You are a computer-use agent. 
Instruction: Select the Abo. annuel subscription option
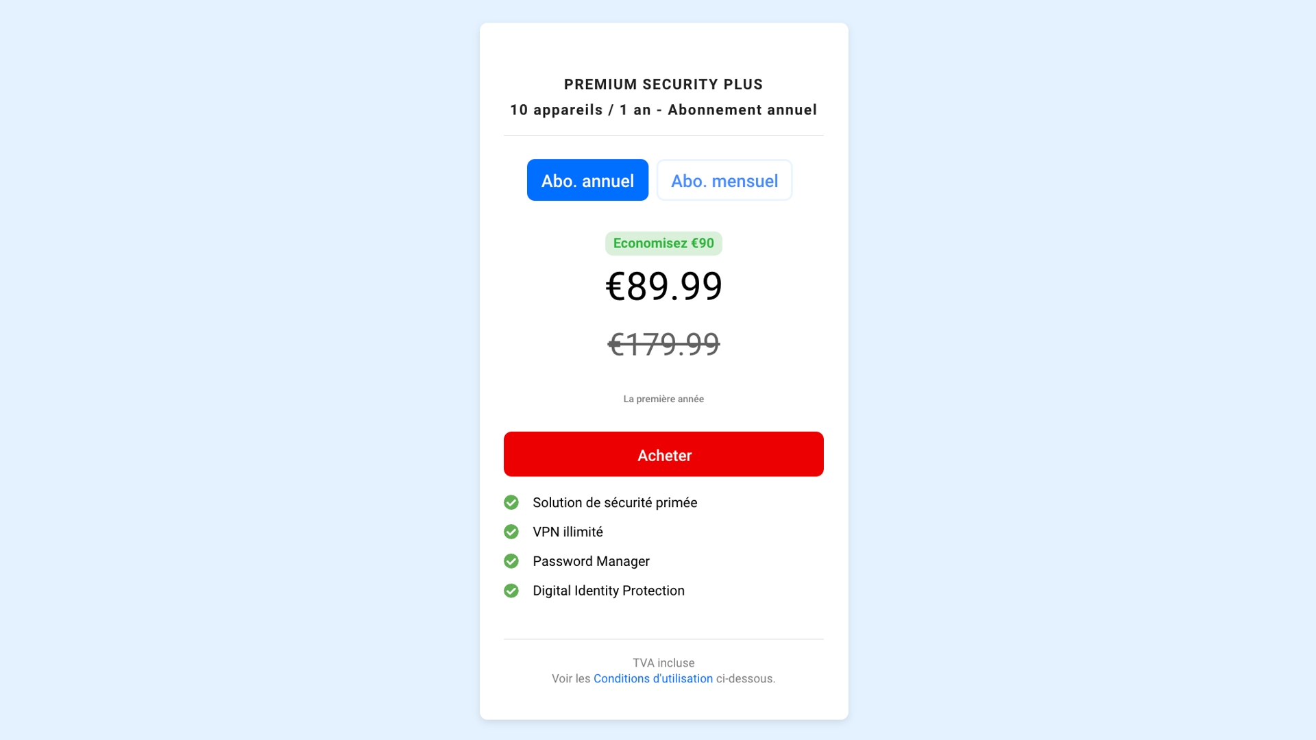click(587, 180)
